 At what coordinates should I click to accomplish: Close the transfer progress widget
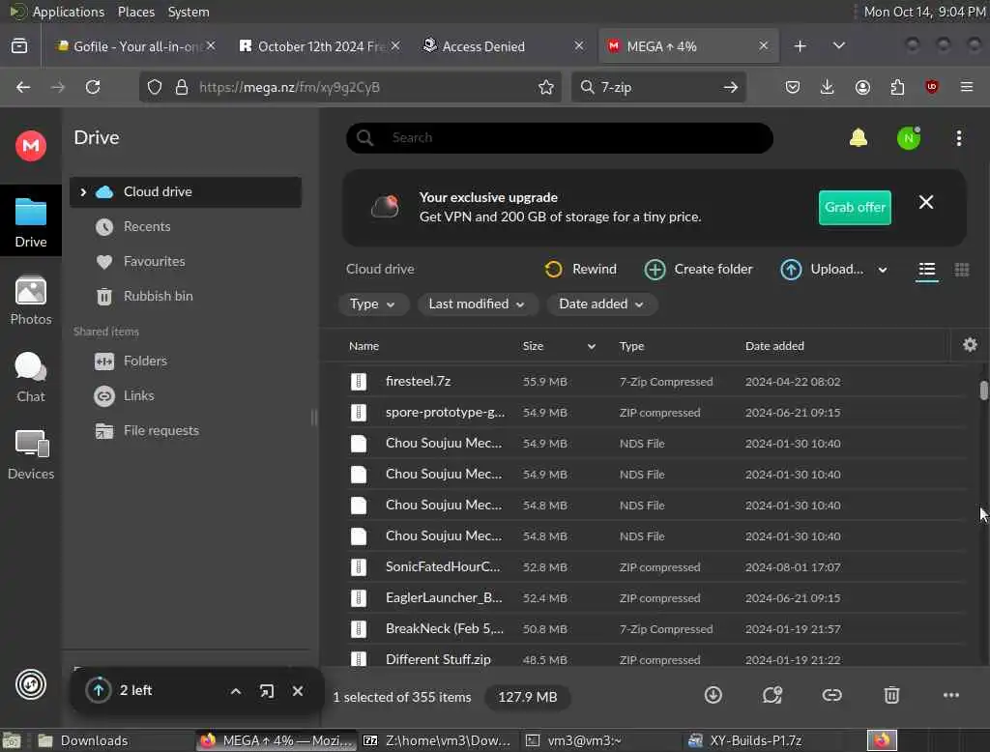coord(298,691)
